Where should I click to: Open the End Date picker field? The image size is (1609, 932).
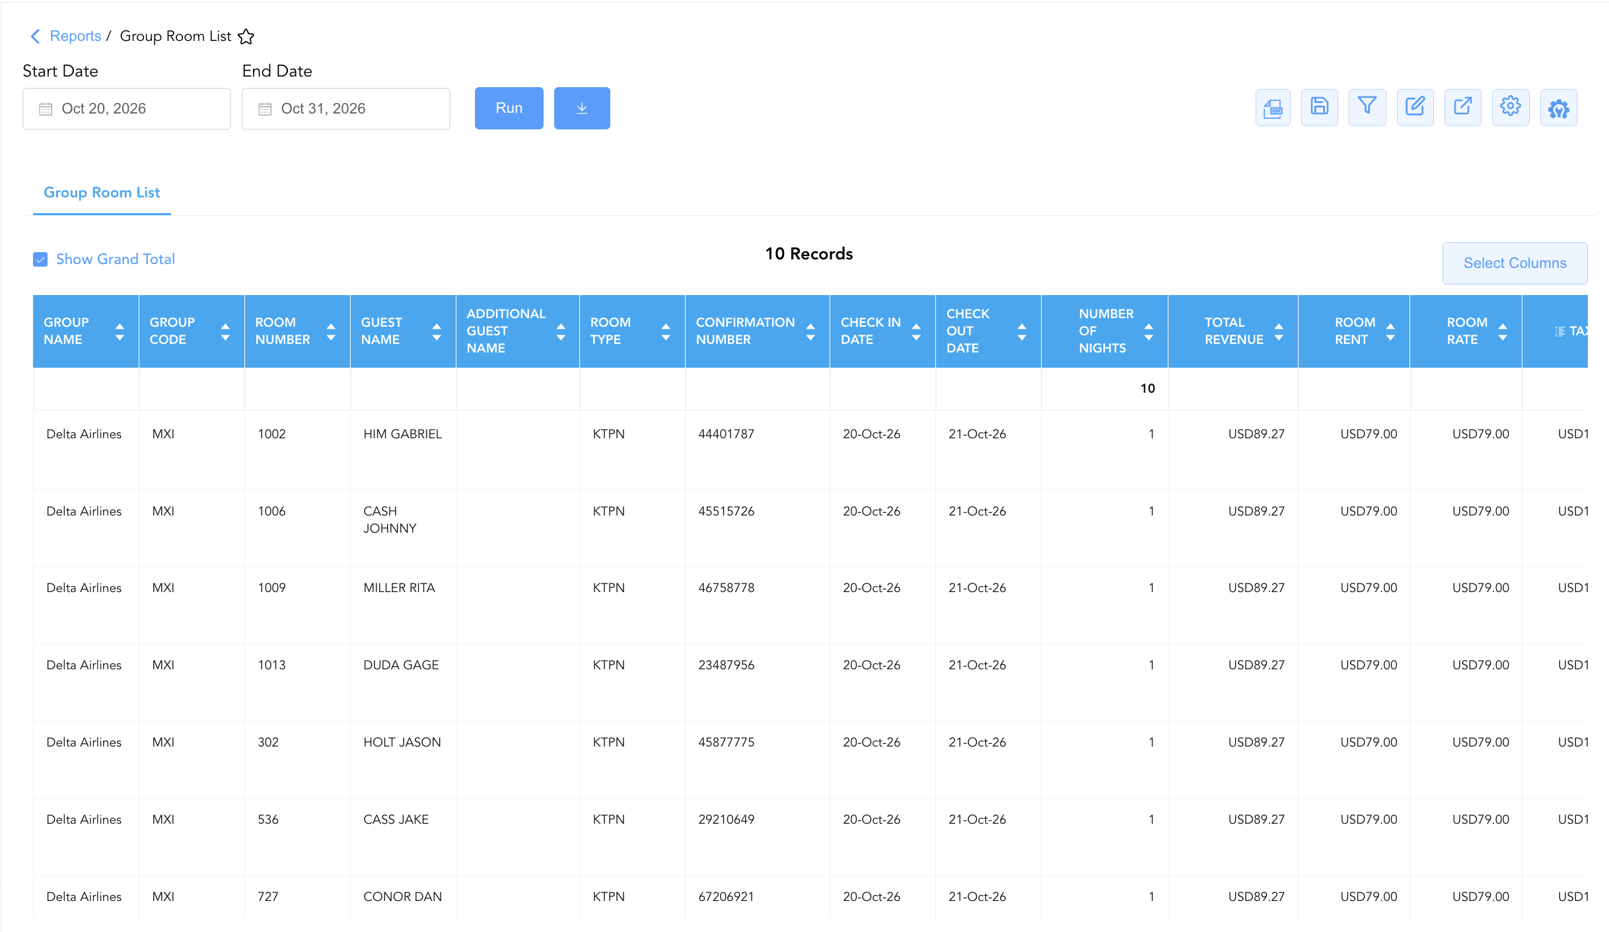click(346, 109)
